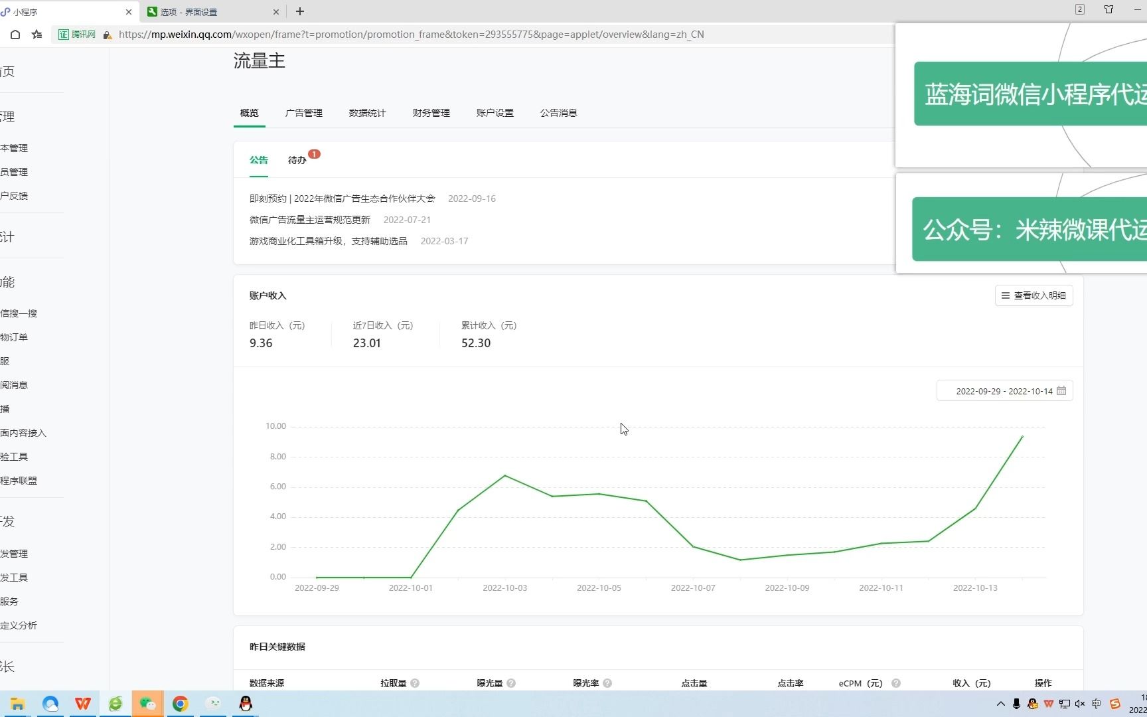Open the 页面内容接入 sidebar item

coord(24,433)
